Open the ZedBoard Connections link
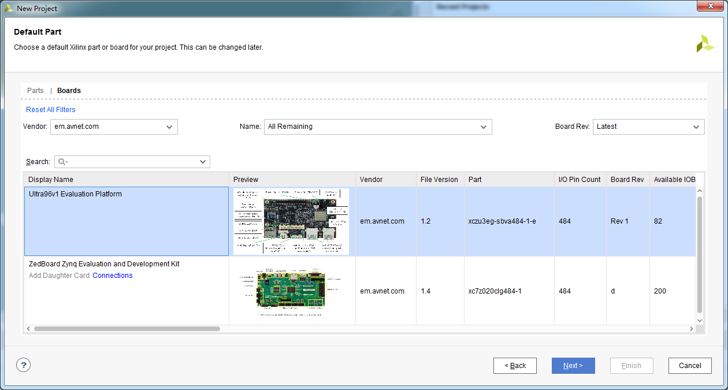 [113, 276]
